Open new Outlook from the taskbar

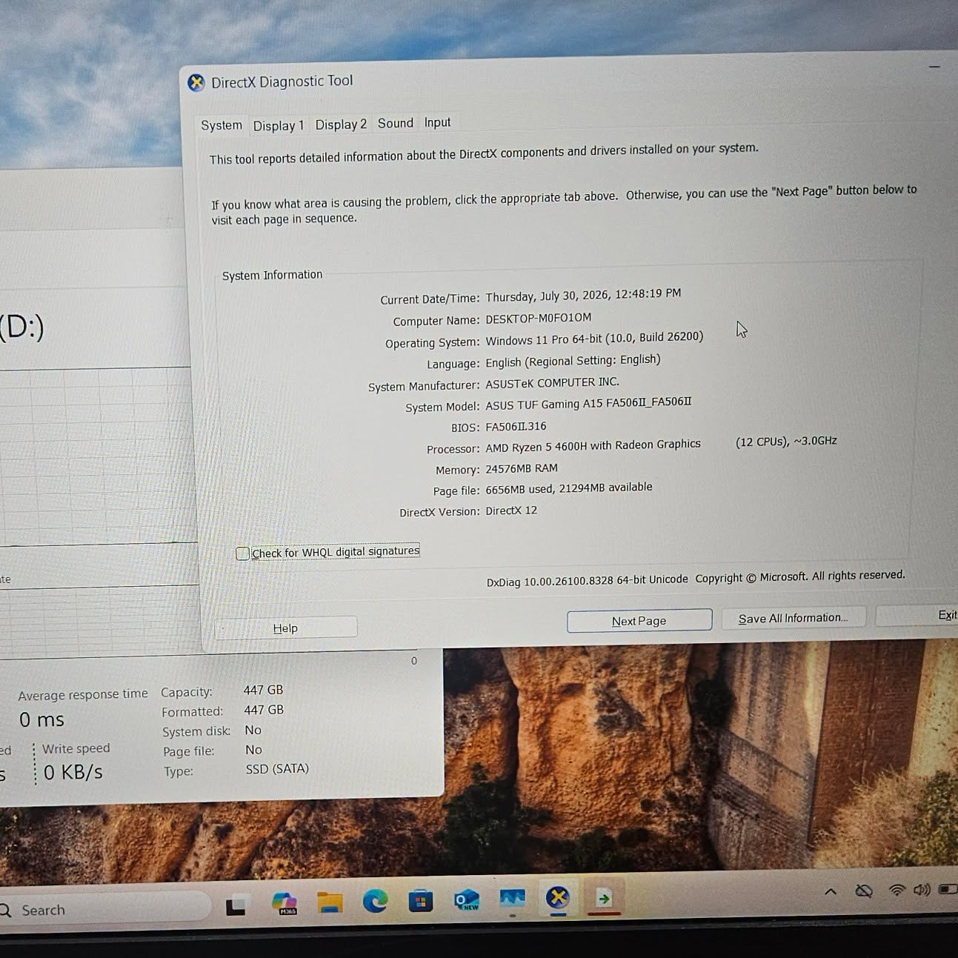tap(467, 899)
